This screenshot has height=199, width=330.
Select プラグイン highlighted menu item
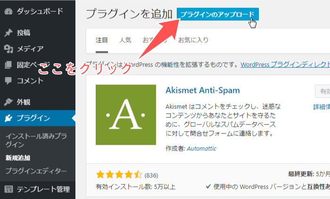tap(38, 118)
